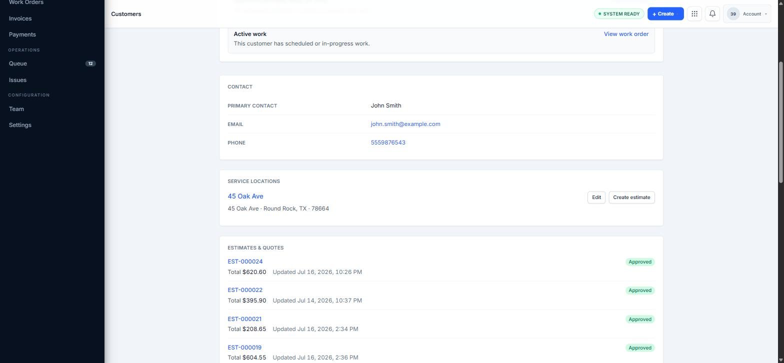Screen dimensions: 784x363
Task: Click the avatar badge showing 39
Action: click(733, 14)
